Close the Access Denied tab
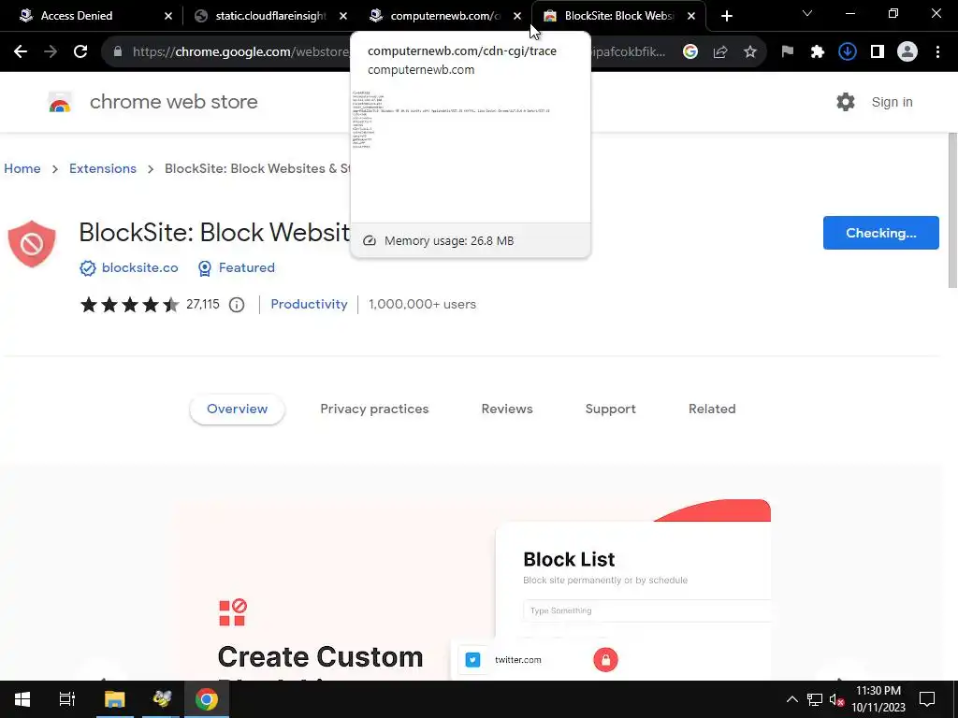Screen dimensions: 958x718 pyautogui.click(x=168, y=16)
